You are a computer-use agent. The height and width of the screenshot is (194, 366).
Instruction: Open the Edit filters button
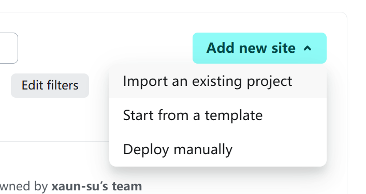(x=50, y=85)
